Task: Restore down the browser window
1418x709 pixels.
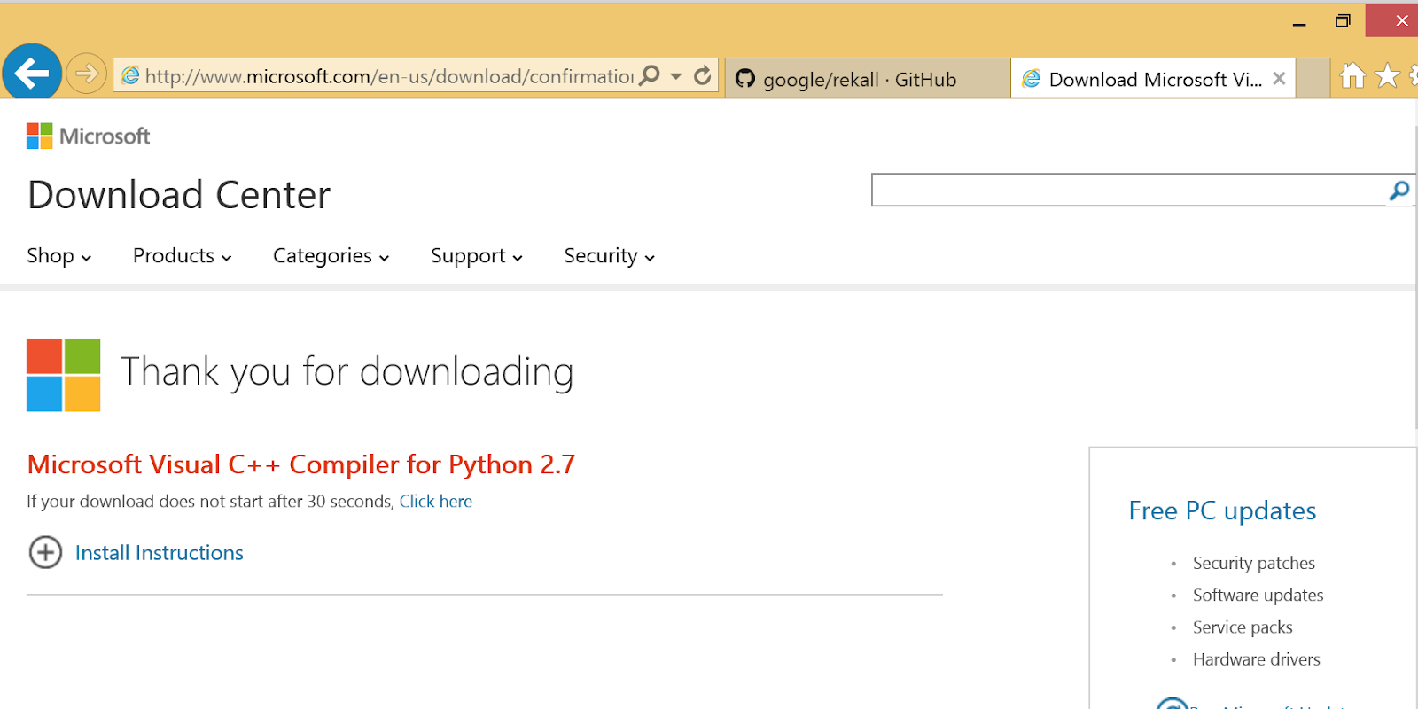Action: coord(1343,21)
